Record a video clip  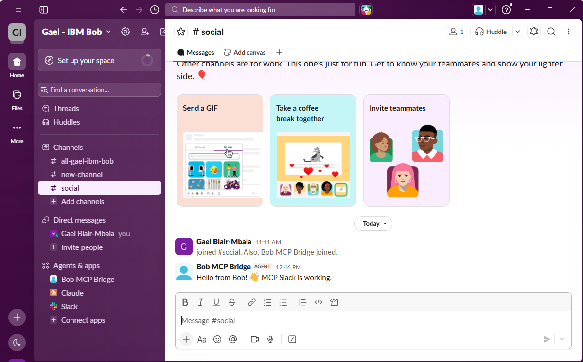tap(255, 339)
